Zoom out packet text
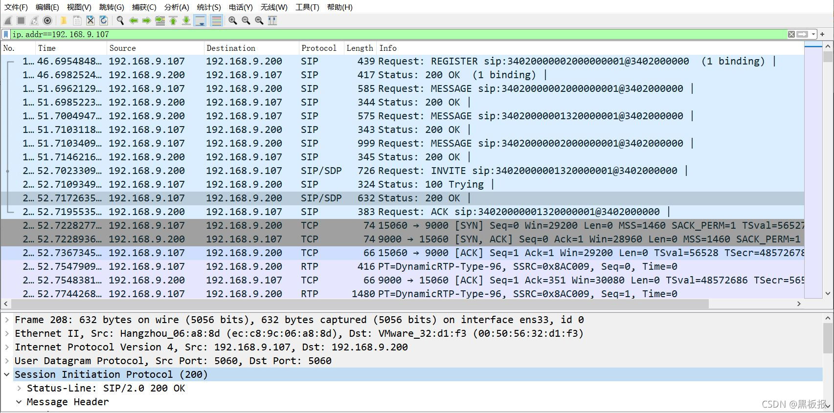Screen dimensions: 834x413 click(x=246, y=21)
